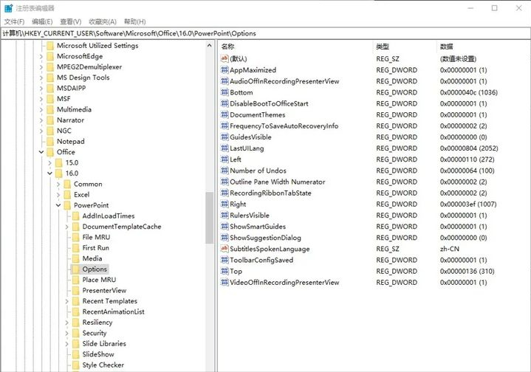Expand the Recent Templates node
This screenshot has height=372, width=531.
tap(66, 301)
